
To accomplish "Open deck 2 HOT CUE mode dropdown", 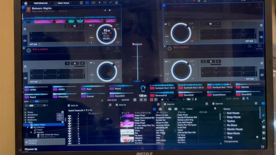I will 251,41.
